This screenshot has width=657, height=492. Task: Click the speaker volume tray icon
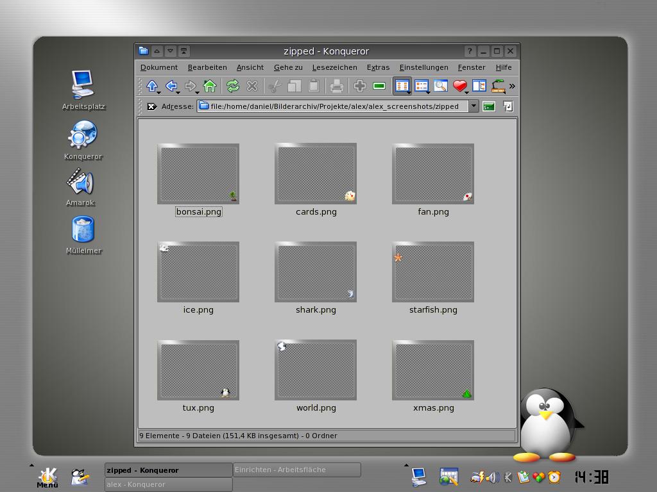click(x=493, y=477)
